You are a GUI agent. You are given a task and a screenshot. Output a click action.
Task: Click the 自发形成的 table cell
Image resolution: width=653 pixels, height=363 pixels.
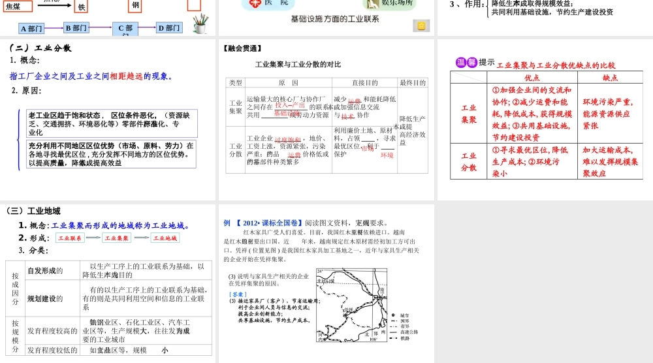click(52, 270)
